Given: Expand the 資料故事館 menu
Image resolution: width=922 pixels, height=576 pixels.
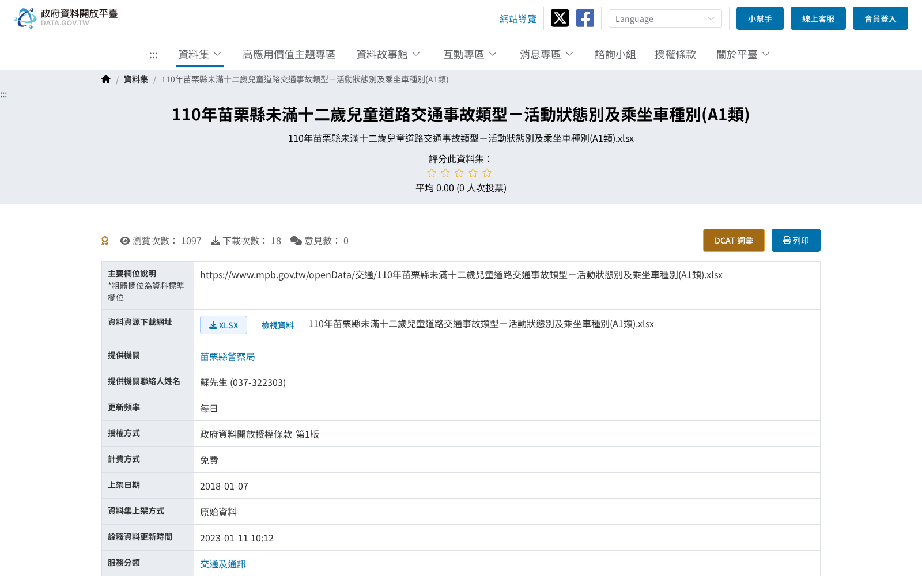Looking at the screenshot, I should [388, 54].
